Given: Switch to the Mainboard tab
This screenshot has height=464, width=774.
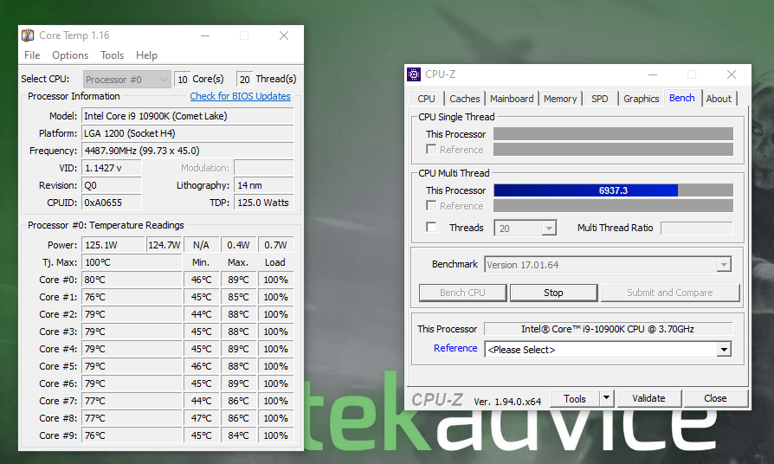Looking at the screenshot, I should click(x=512, y=99).
